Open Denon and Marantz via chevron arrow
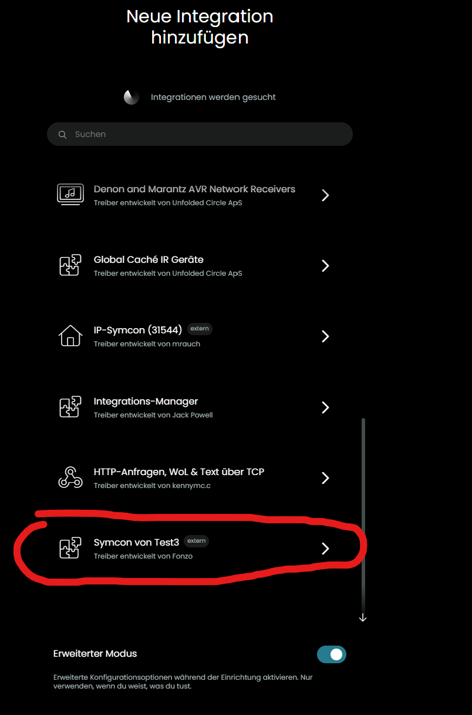Screen dimensions: 472x715 tap(325, 195)
